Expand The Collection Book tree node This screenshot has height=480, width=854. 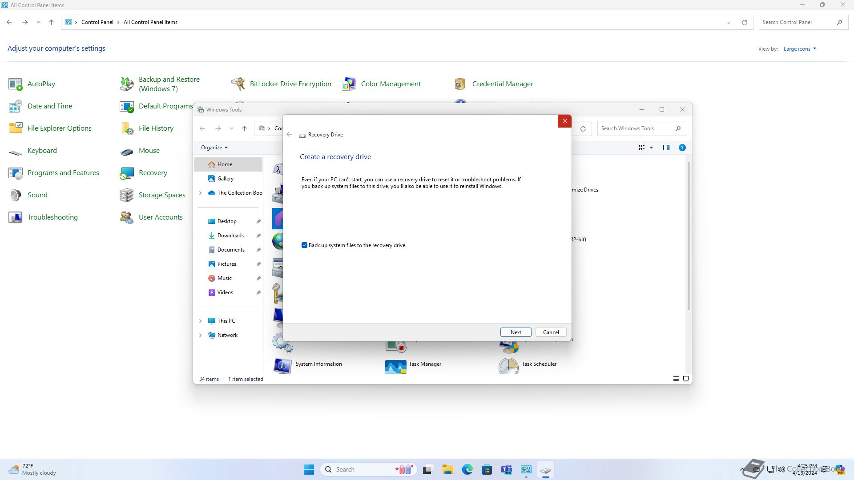click(201, 193)
